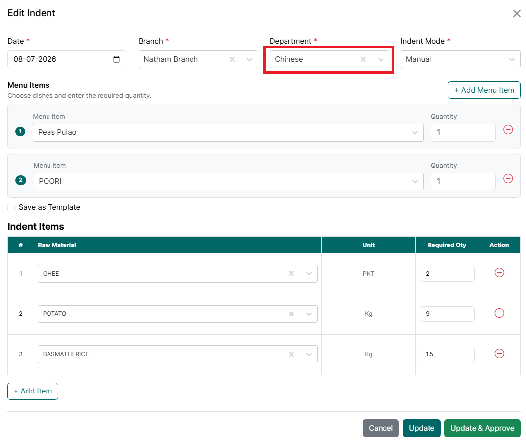Open the date picker calendar icon
526x442 pixels.
(116, 59)
